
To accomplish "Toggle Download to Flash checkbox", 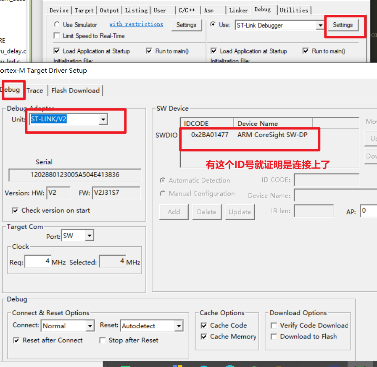I will coord(274,337).
